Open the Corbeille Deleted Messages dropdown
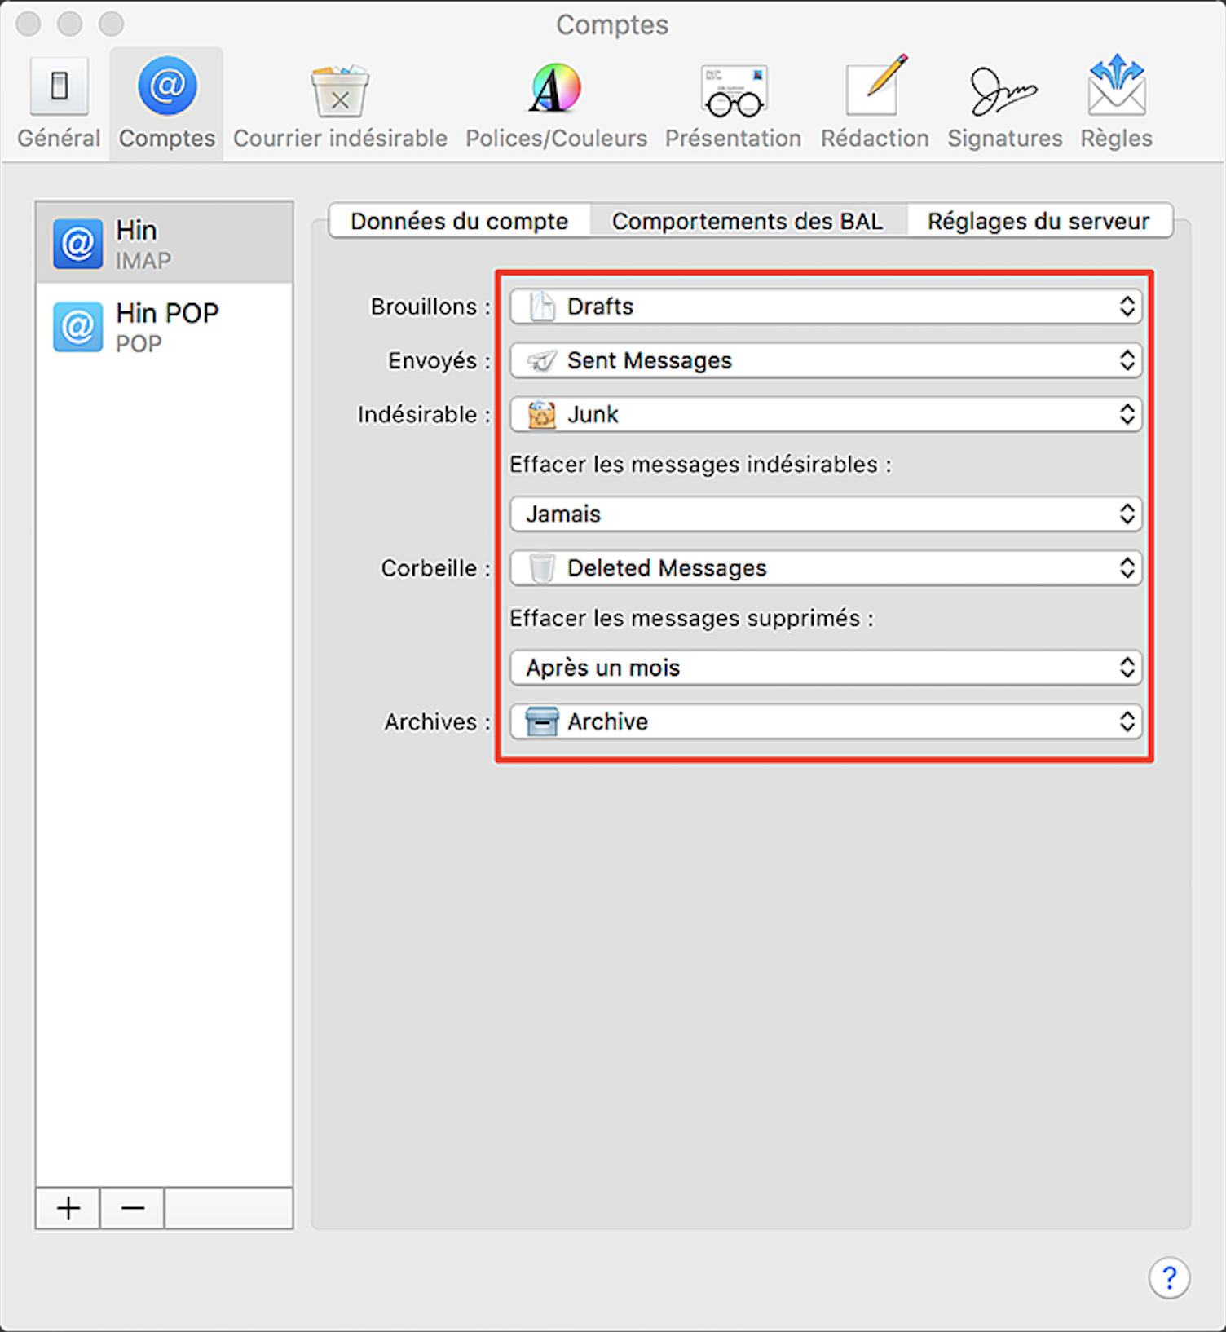This screenshot has width=1226, height=1332. coord(826,567)
